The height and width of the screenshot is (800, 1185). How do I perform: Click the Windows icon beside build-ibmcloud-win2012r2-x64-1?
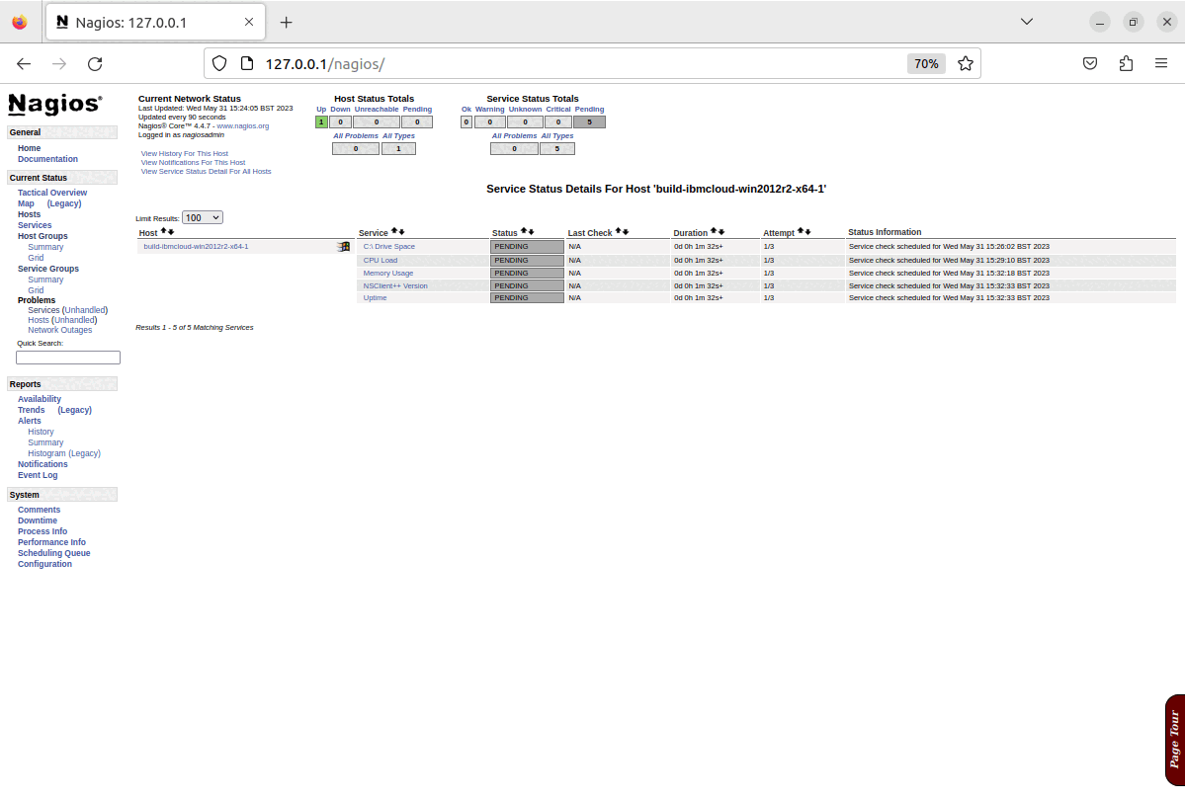click(343, 246)
